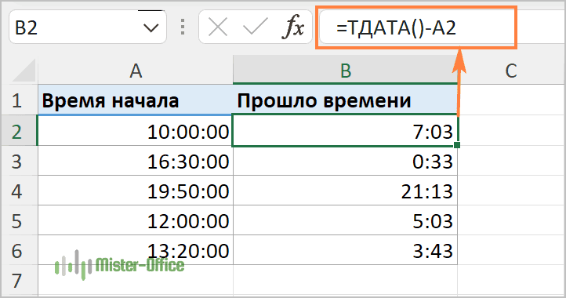
Task: Cancel the formula entry with X icon
Action: (x=218, y=27)
